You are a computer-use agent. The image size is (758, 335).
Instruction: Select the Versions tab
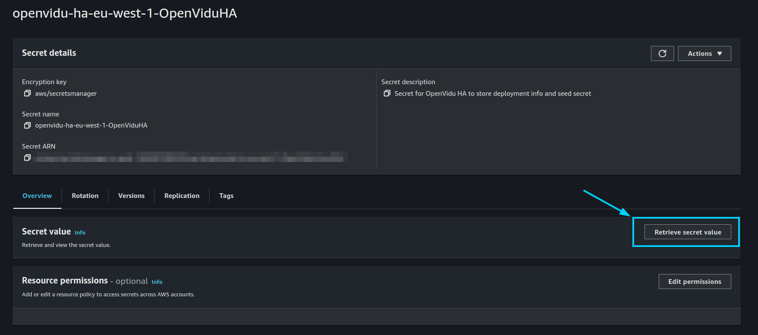click(131, 196)
